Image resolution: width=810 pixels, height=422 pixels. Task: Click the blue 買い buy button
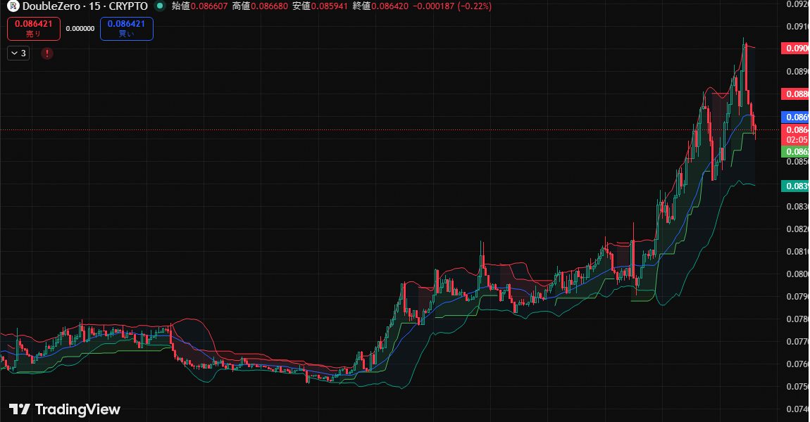(127, 29)
